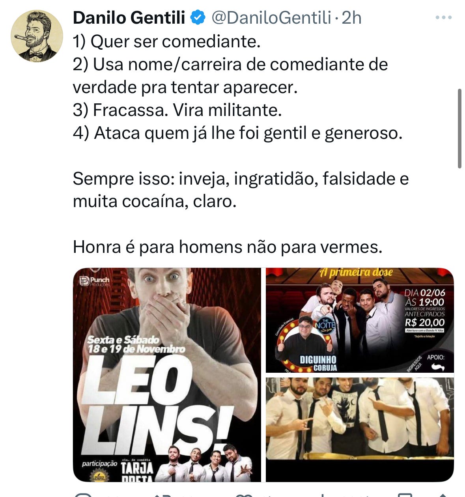
Task: Open the @DaniloGentili handle link
Action: tap(271, 18)
